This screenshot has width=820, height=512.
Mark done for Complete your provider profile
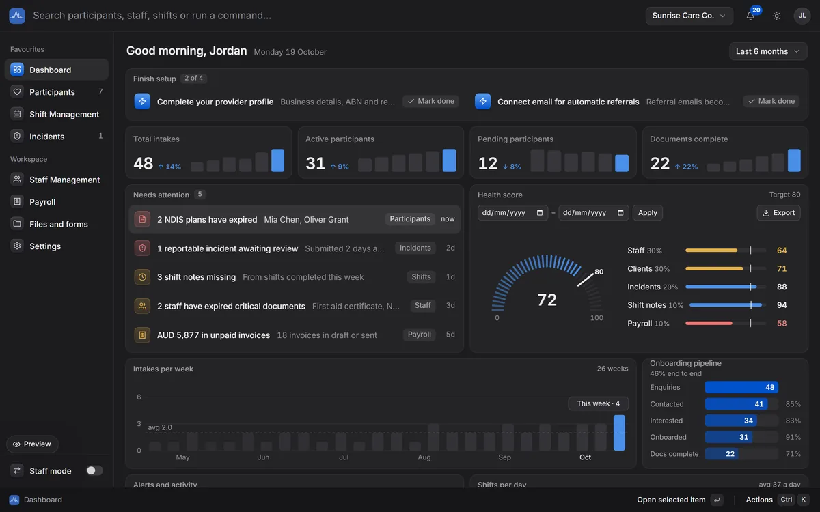coord(430,101)
